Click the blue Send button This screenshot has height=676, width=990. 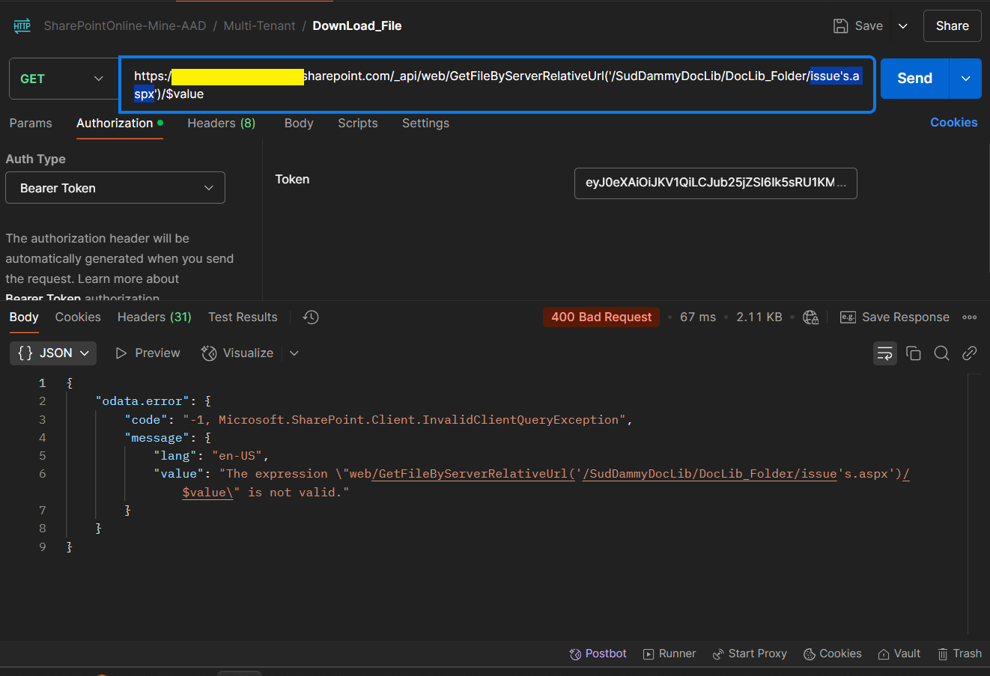(x=914, y=79)
